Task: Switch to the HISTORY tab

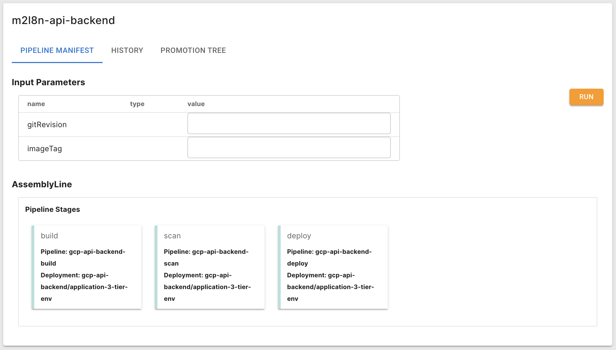Action: point(127,50)
